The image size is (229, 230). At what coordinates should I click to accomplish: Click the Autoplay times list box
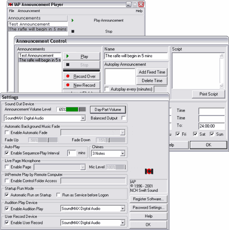[x=120, y=77]
